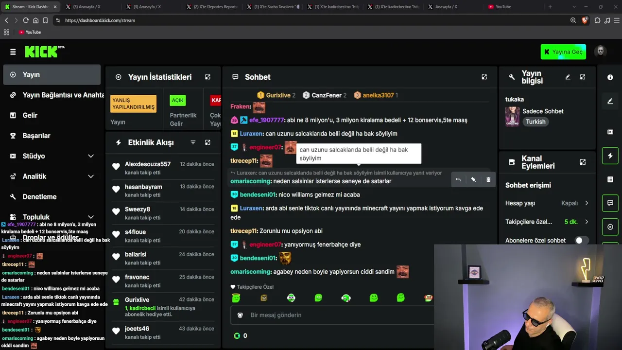Reload the page in browser
The width and height of the screenshot is (622, 350).
pos(26,20)
